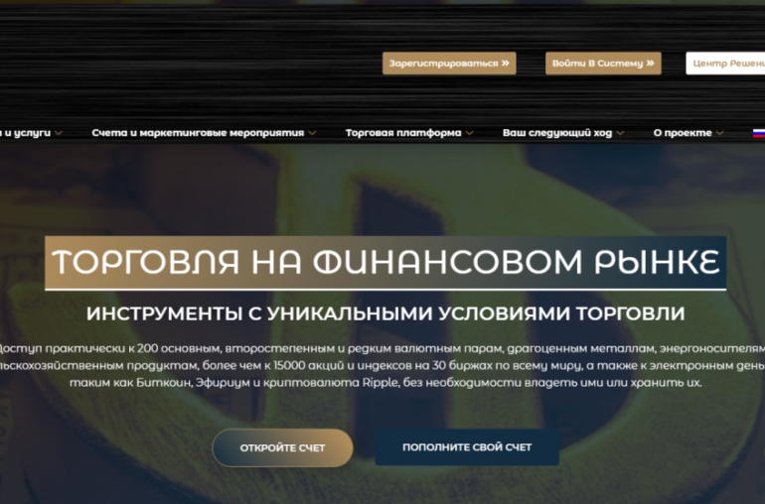765x504 pixels.
Task: Click the double-arrow icon in Войти В Систему button
Action: pos(650,63)
